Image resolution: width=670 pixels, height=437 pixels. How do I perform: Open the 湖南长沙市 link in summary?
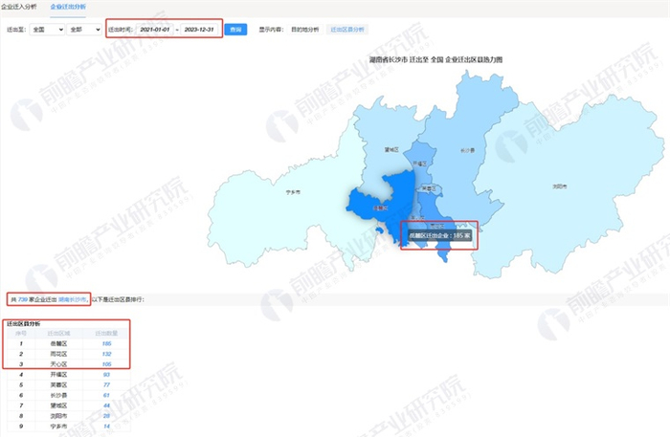click(72, 299)
